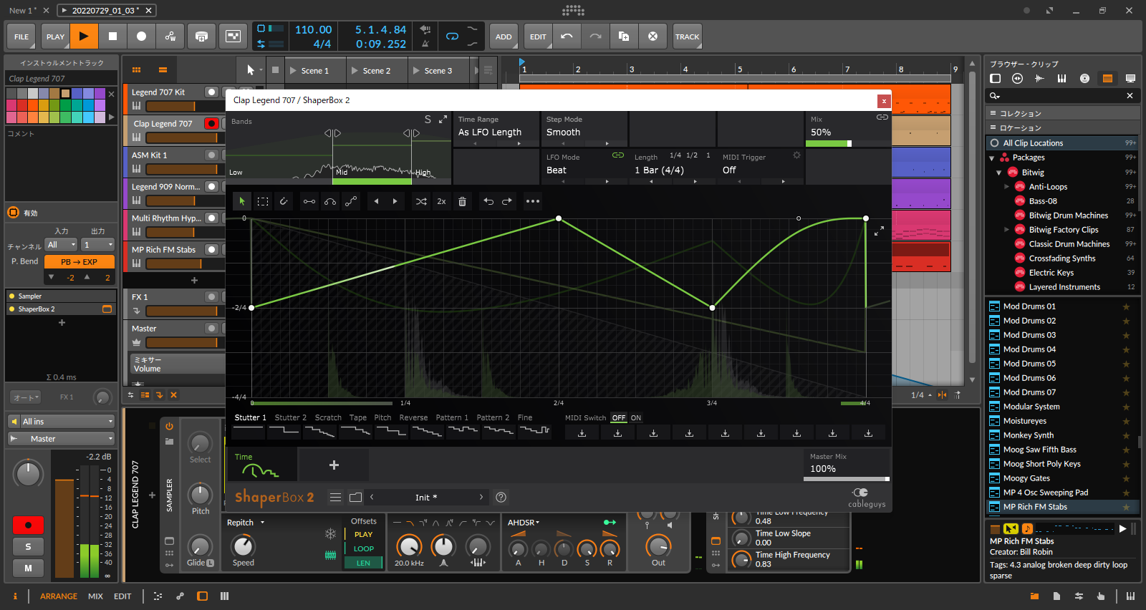Toggle arranger loop button in transport
The image size is (1146, 610).
[x=453, y=36]
